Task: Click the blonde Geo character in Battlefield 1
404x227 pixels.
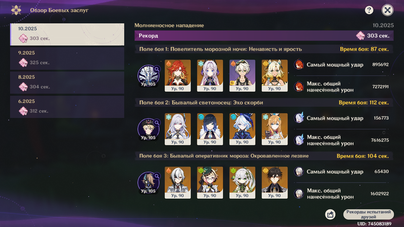Action: pos(275,76)
